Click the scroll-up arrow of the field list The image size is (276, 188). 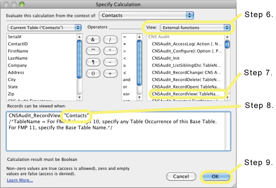(x=80, y=37)
